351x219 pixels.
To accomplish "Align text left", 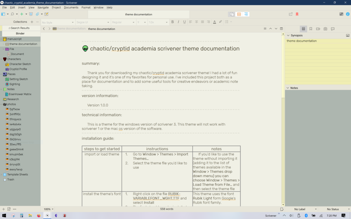I will 190,22.
